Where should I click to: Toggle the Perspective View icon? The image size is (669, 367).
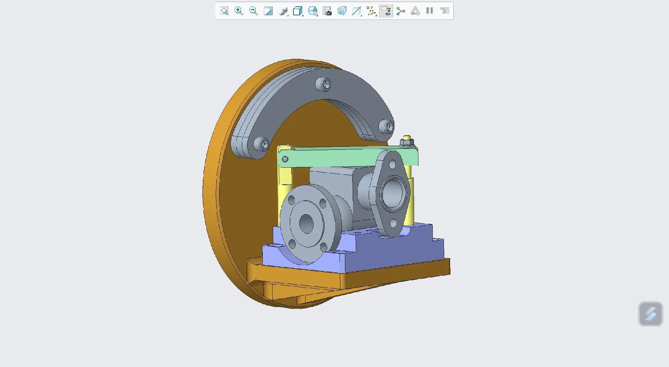coord(342,11)
